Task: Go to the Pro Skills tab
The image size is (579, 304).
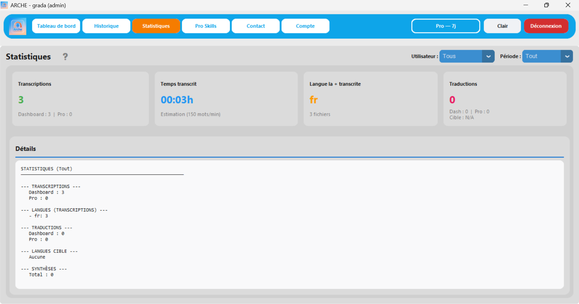Action: click(206, 26)
